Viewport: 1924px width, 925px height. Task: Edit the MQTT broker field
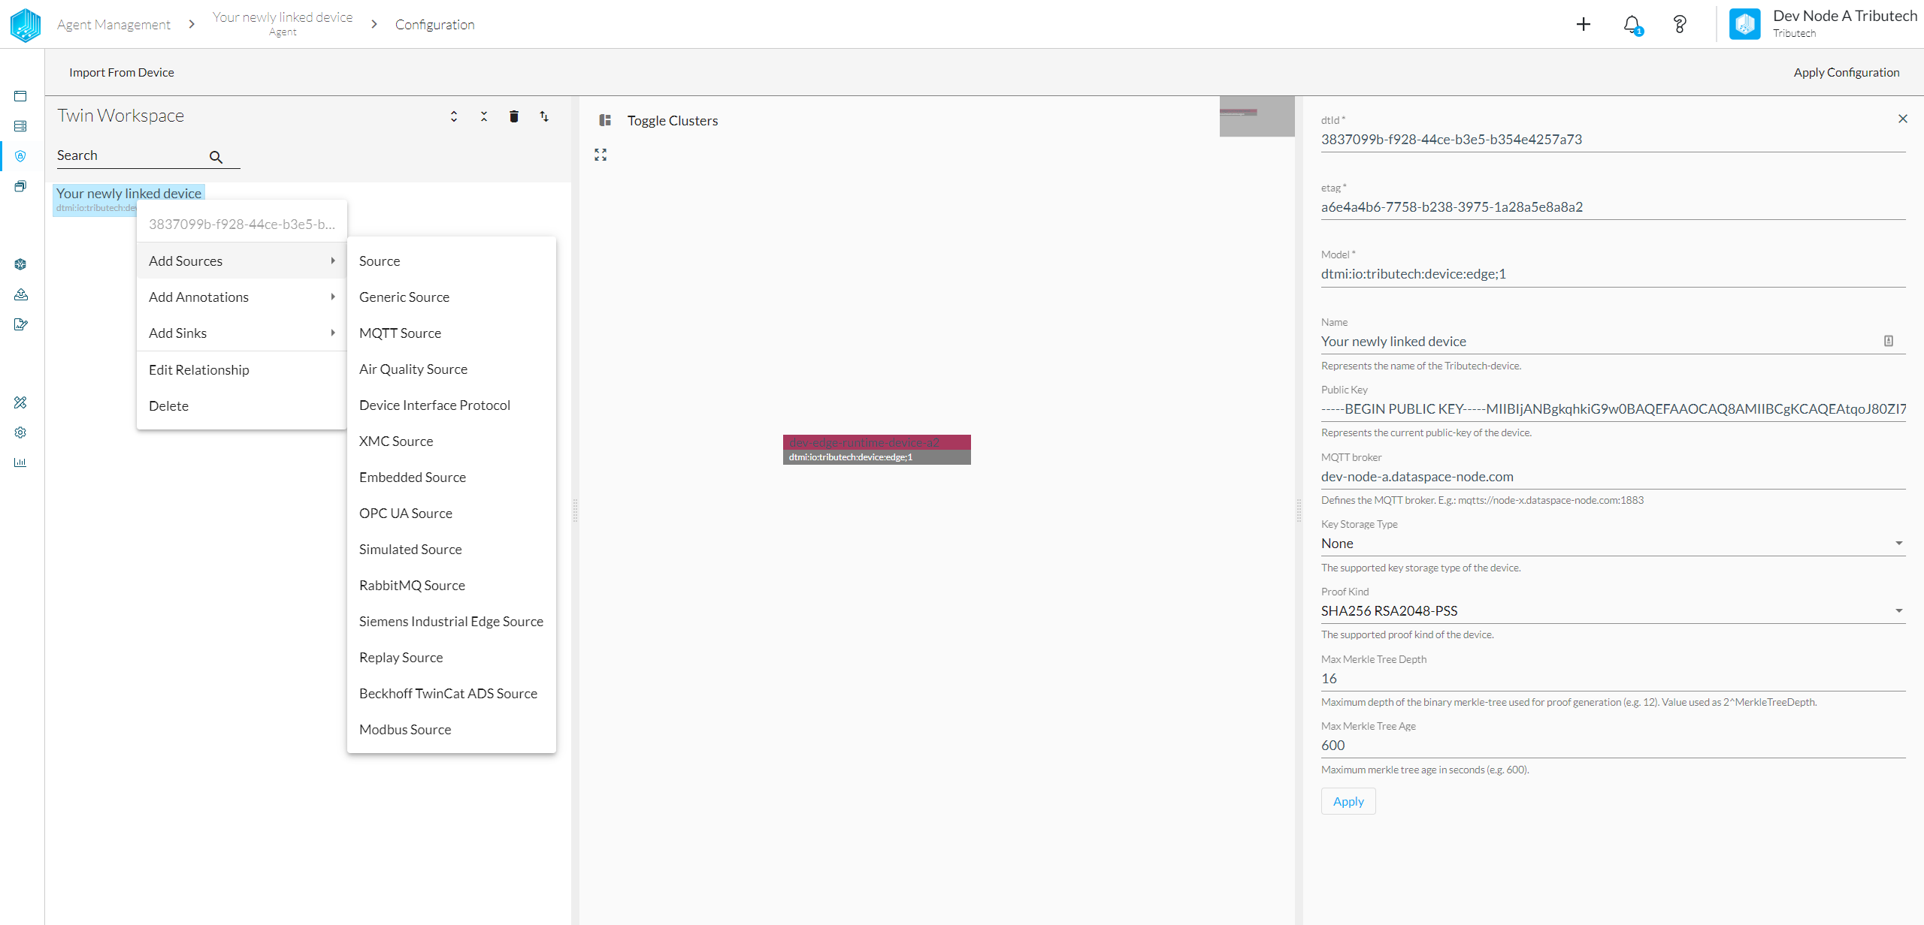pos(1613,477)
